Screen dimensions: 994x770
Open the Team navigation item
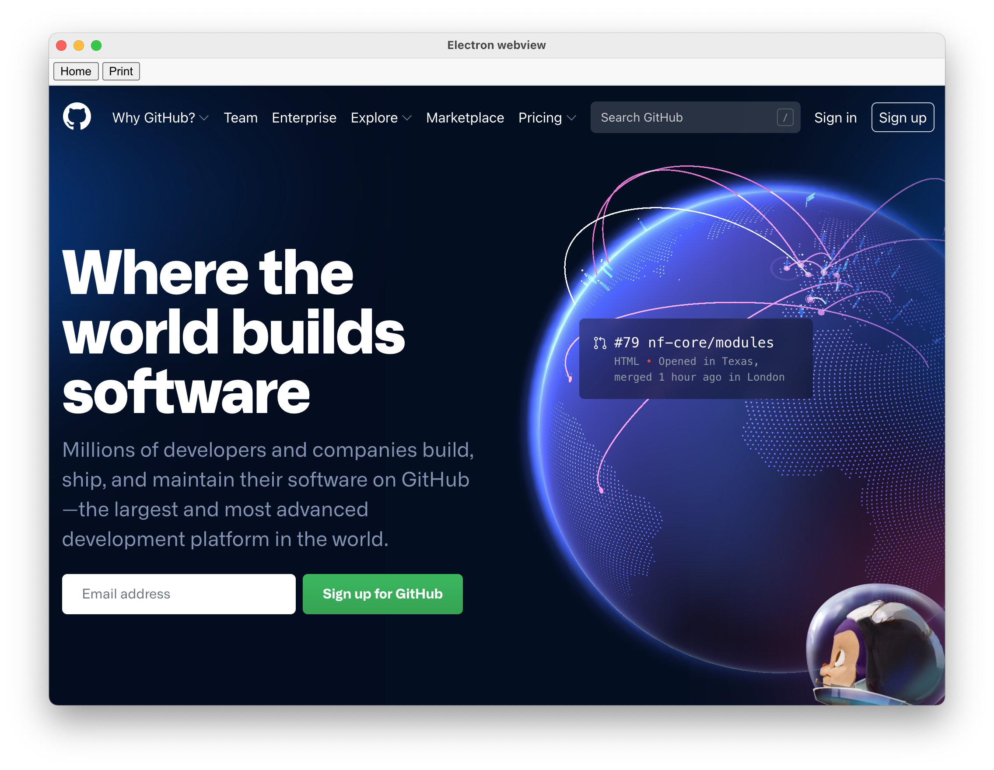click(241, 118)
